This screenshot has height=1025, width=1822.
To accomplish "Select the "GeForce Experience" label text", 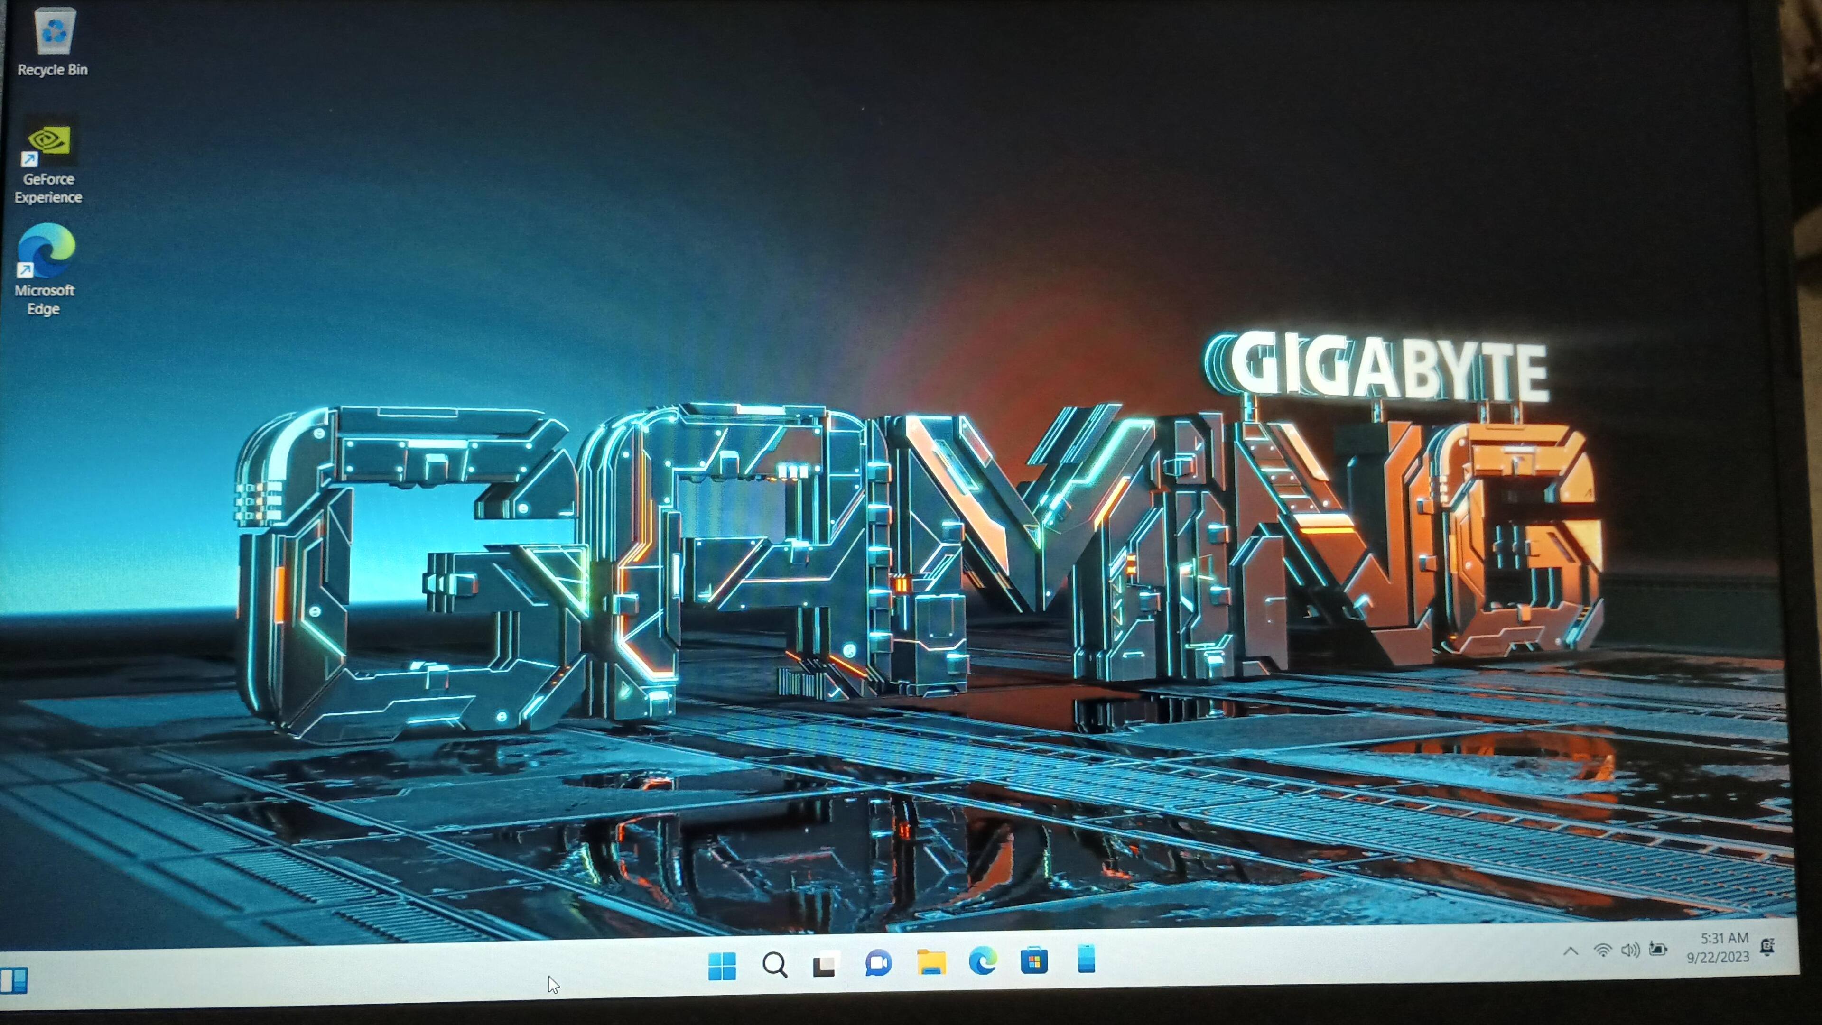I will (x=48, y=188).
